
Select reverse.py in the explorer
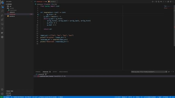[x=19, y=14]
